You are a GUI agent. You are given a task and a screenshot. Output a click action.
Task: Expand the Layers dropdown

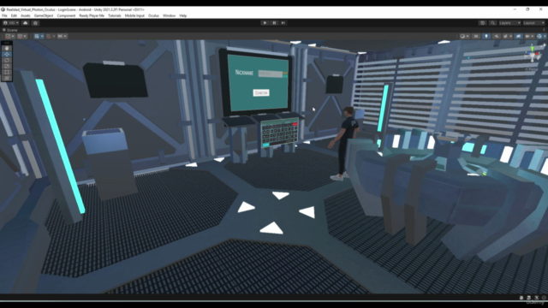coord(509,23)
